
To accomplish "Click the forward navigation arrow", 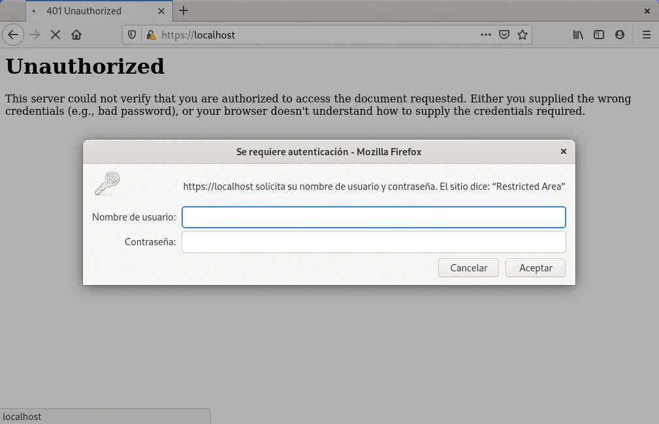I will point(35,35).
